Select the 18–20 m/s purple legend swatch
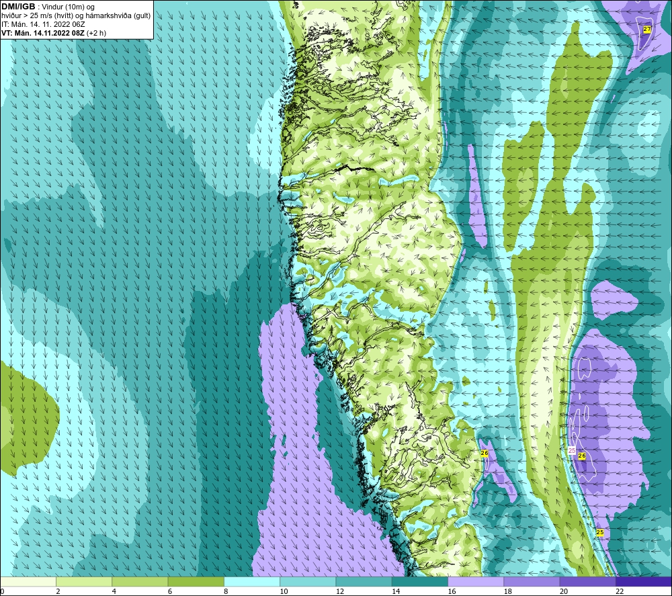Screen dimensions: 672x596 tap(532, 582)
